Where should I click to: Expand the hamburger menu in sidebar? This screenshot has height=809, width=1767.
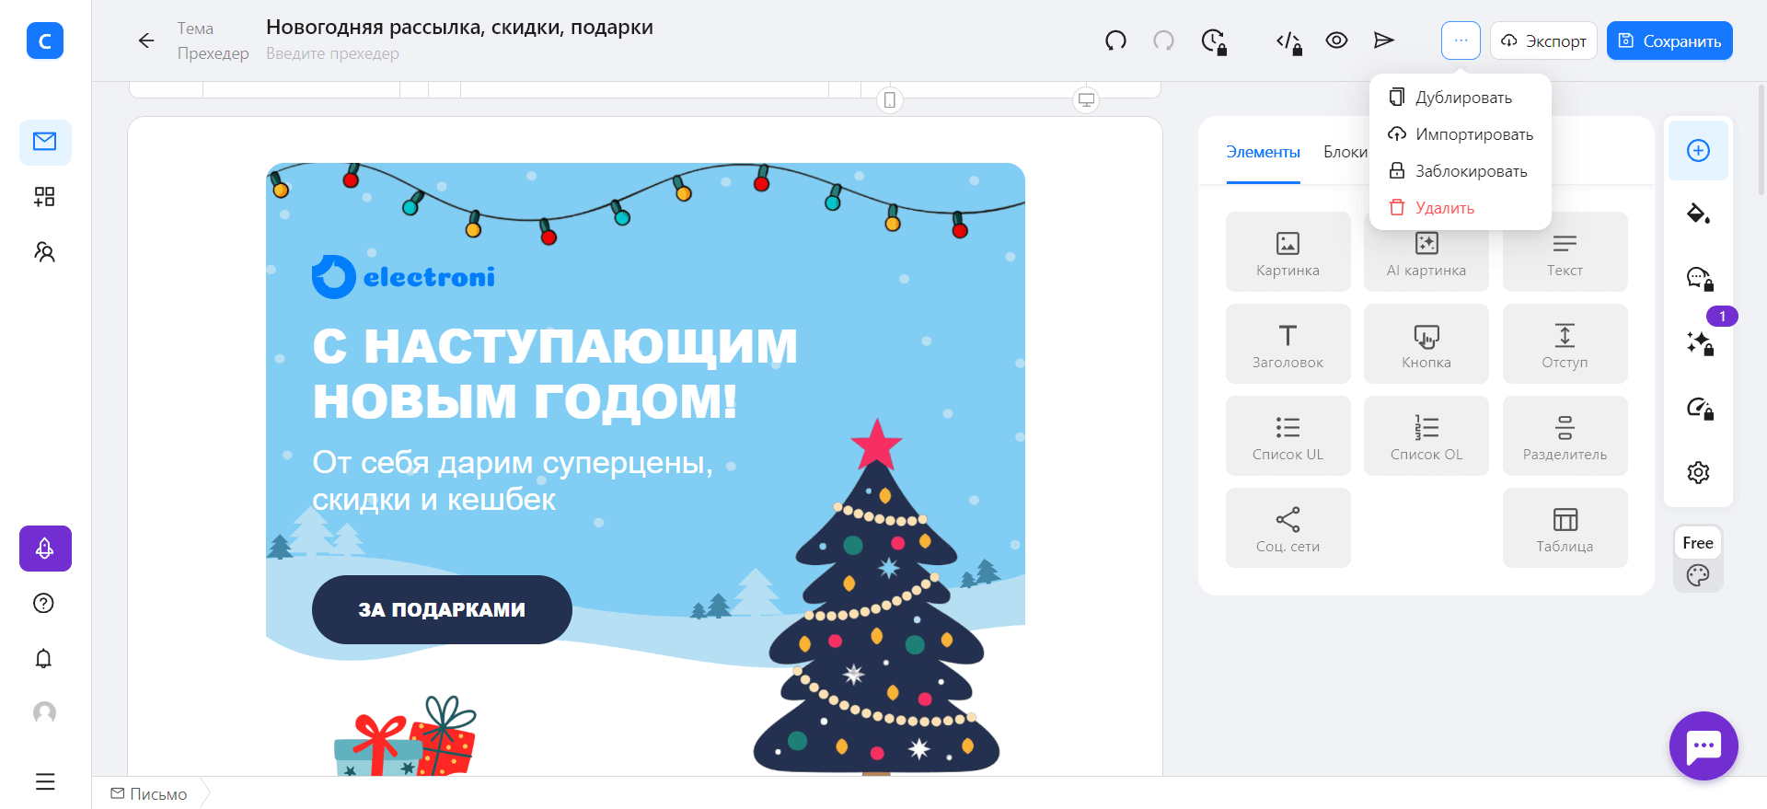45,781
